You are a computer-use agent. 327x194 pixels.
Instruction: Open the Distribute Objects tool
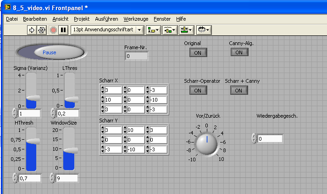[169, 30]
